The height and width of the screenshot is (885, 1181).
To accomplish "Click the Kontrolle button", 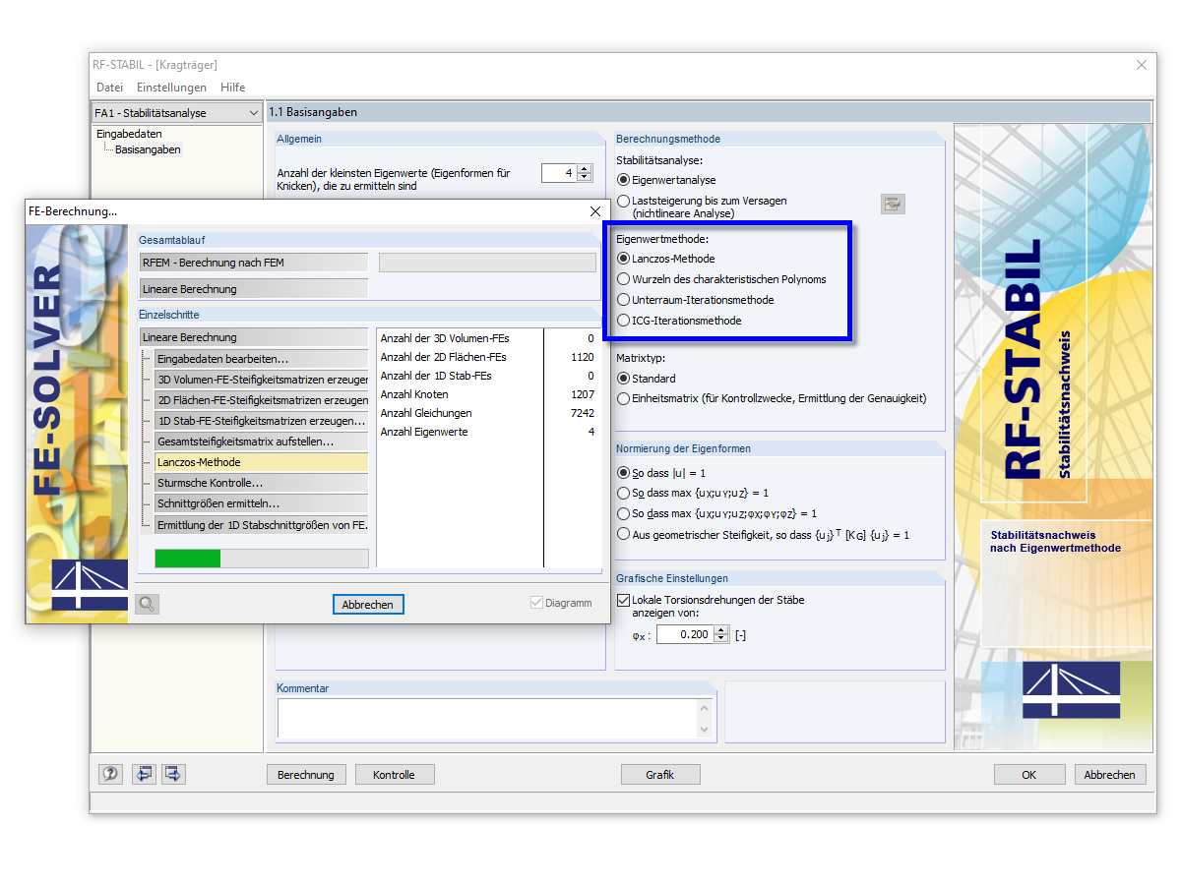I will pos(394,775).
